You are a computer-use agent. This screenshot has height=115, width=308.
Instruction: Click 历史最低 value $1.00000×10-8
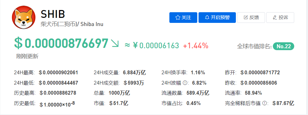[57, 104]
